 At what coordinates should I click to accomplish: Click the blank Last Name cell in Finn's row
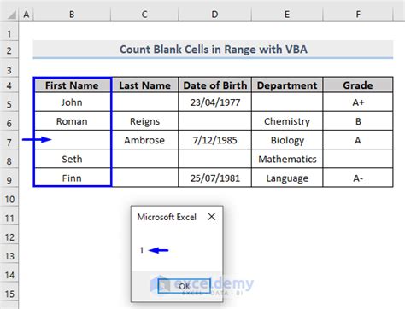(x=144, y=178)
